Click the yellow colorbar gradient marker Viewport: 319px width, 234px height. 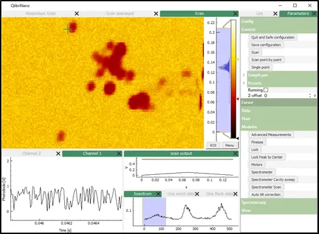238,59
